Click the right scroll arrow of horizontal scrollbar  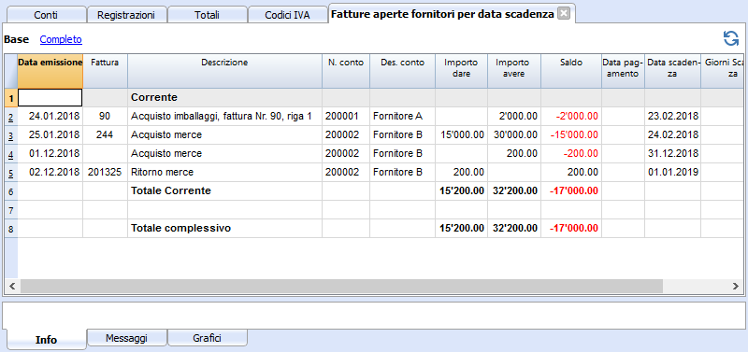(x=736, y=286)
